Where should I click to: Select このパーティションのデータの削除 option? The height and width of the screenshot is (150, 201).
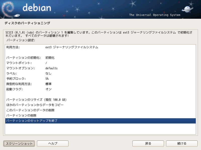pyautogui.click(x=100, y=110)
